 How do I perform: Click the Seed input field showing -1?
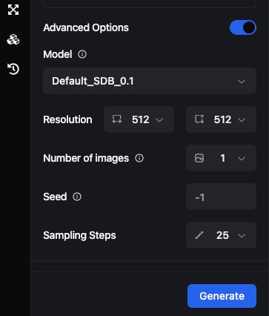tap(221, 197)
